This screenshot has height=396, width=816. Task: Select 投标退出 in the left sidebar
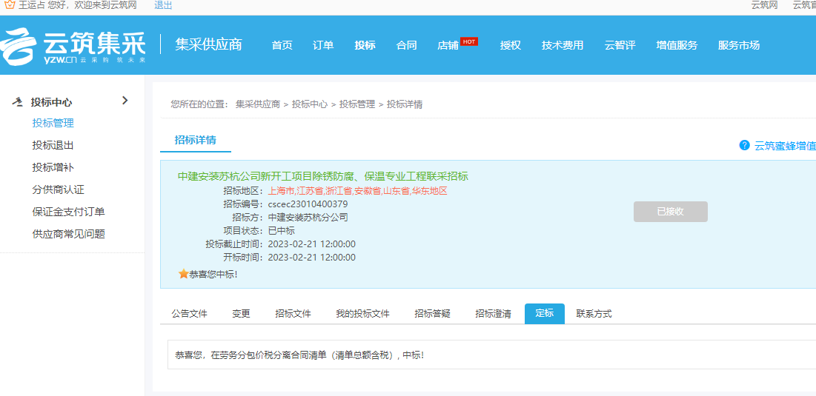click(53, 145)
